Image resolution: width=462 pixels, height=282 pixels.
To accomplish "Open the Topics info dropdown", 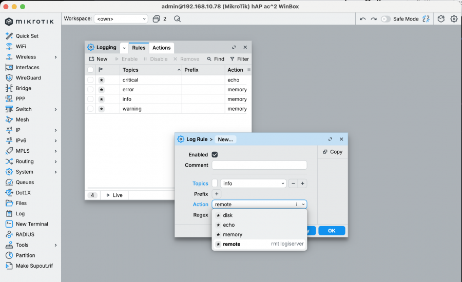I will point(254,184).
